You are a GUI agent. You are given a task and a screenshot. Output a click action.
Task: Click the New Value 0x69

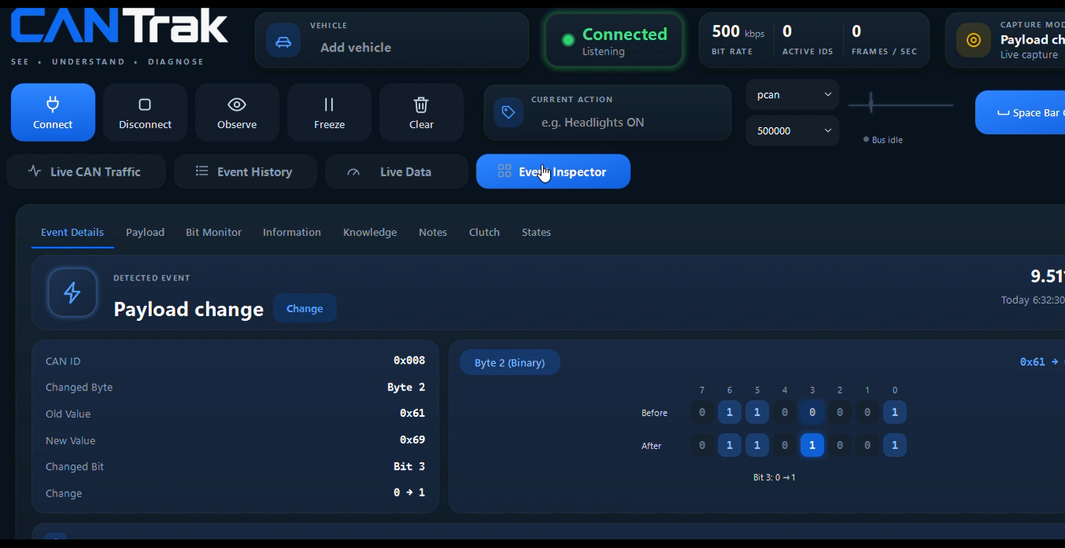click(413, 439)
